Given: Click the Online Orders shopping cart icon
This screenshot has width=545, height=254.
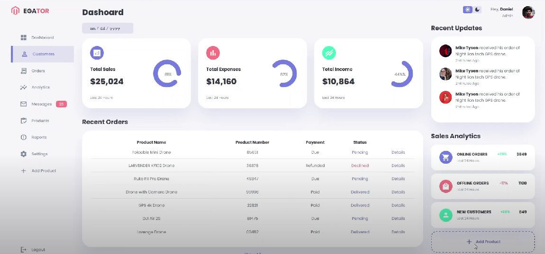Looking at the screenshot, I should (x=446, y=157).
